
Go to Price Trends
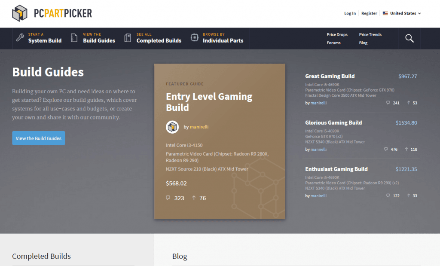click(370, 34)
